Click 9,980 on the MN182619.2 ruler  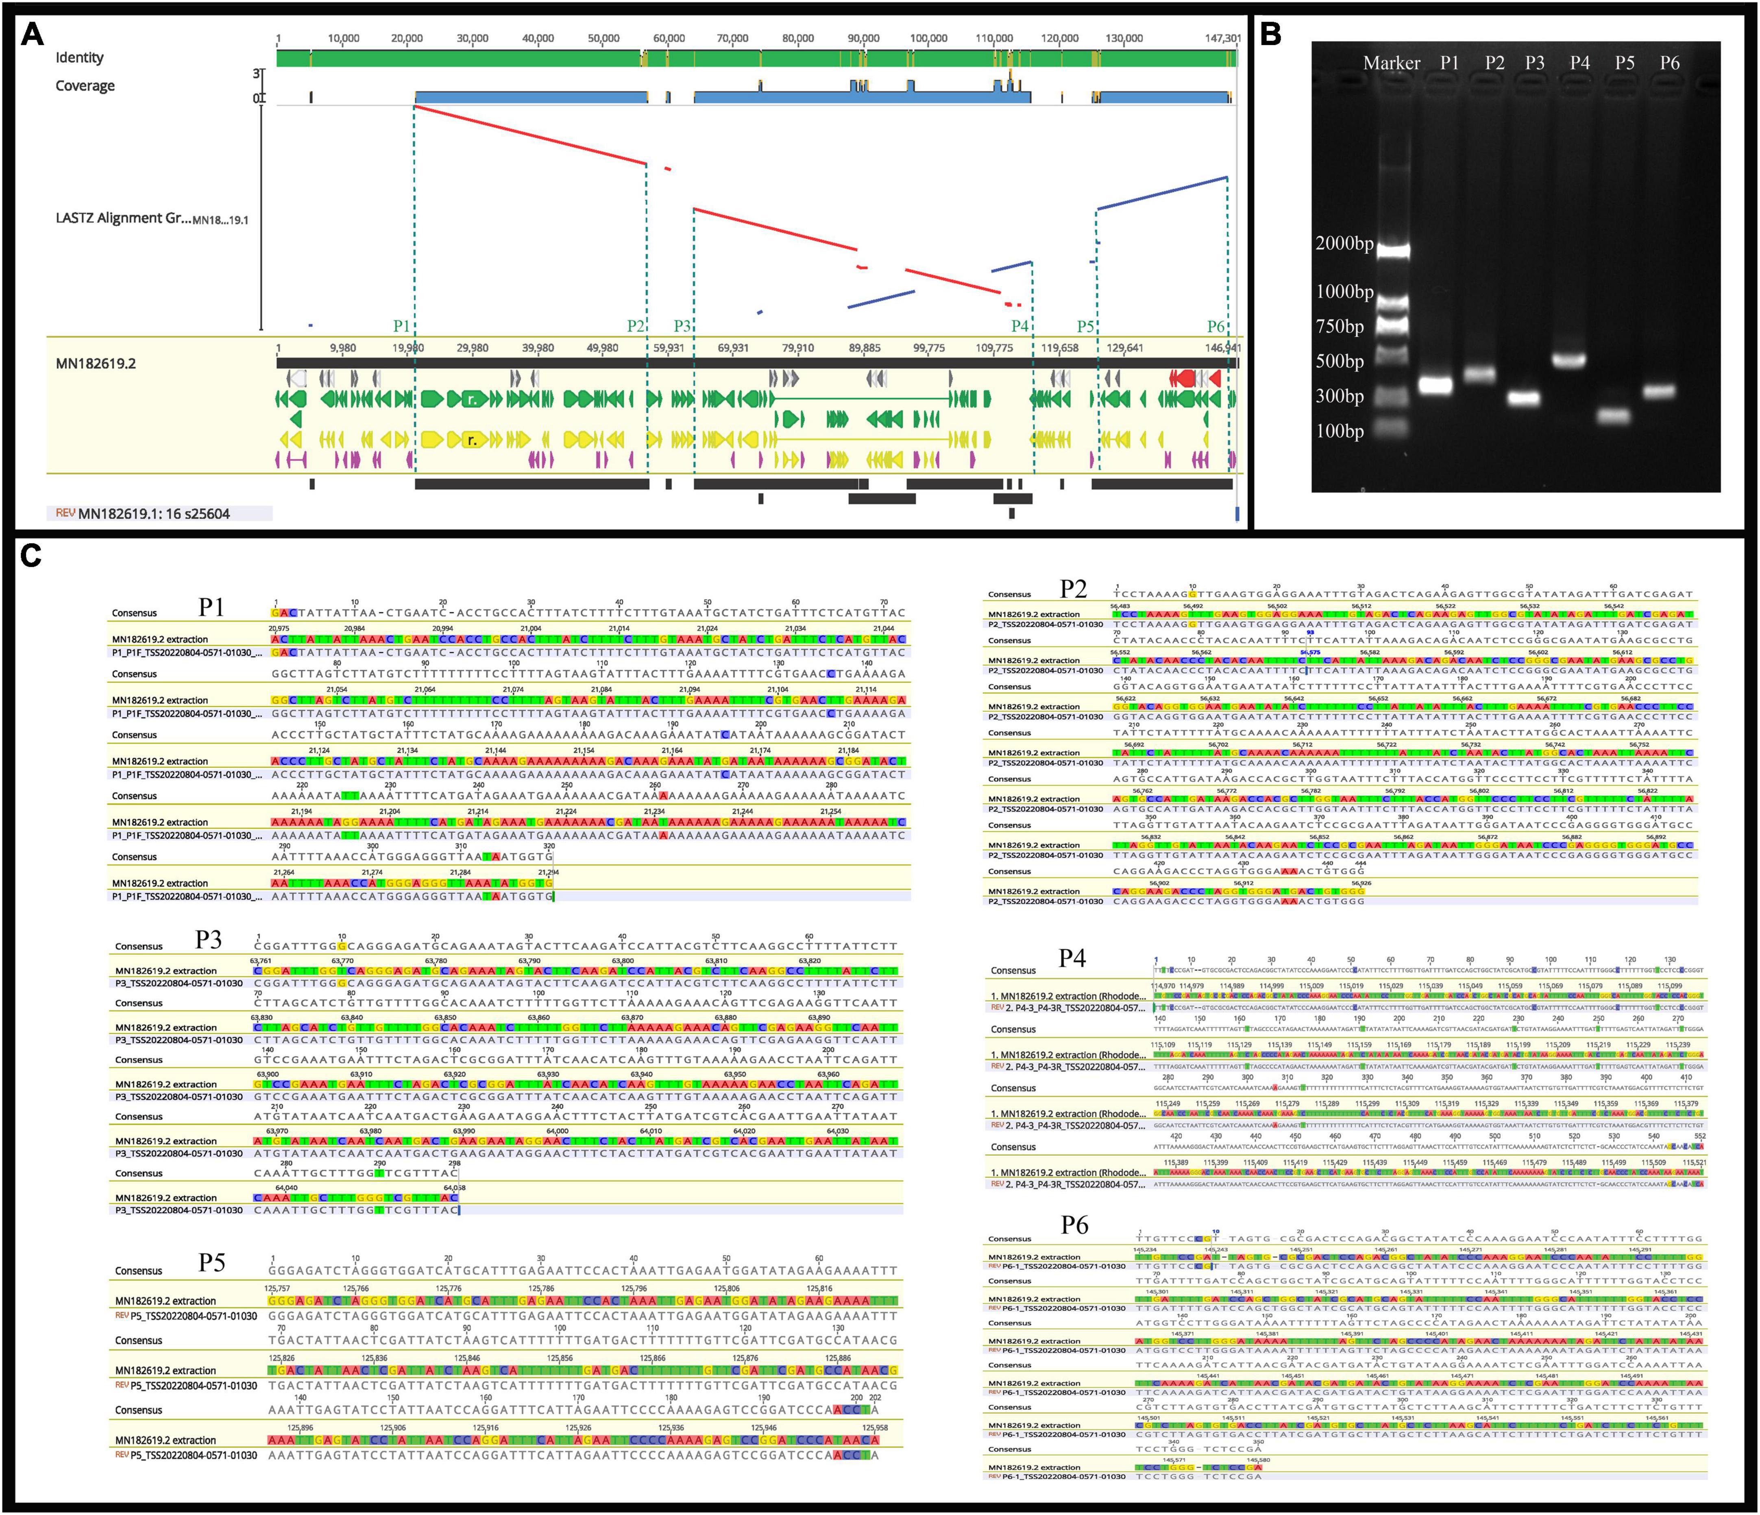pyautogui.click(x=342, y=347)
